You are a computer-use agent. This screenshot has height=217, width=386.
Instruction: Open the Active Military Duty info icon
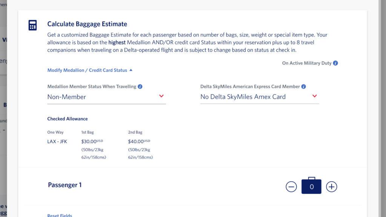pos(335,63)
